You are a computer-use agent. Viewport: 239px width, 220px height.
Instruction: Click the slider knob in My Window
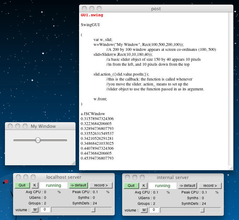(x=38, y=140)
